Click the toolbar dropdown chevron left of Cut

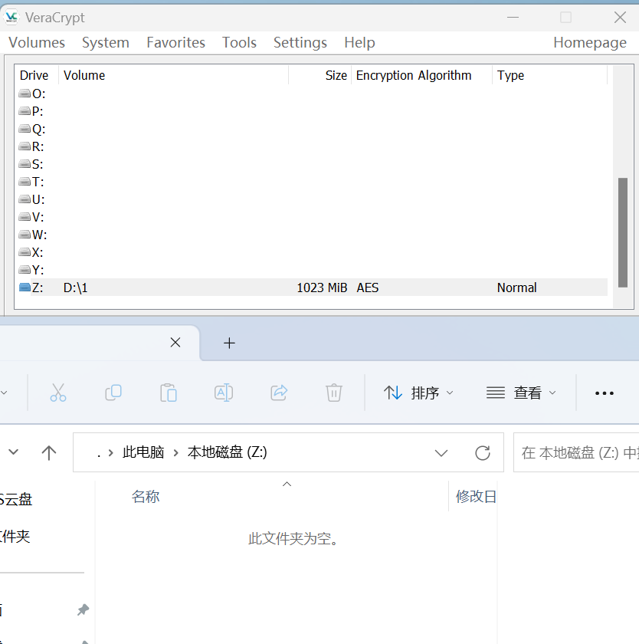[4, 393]
